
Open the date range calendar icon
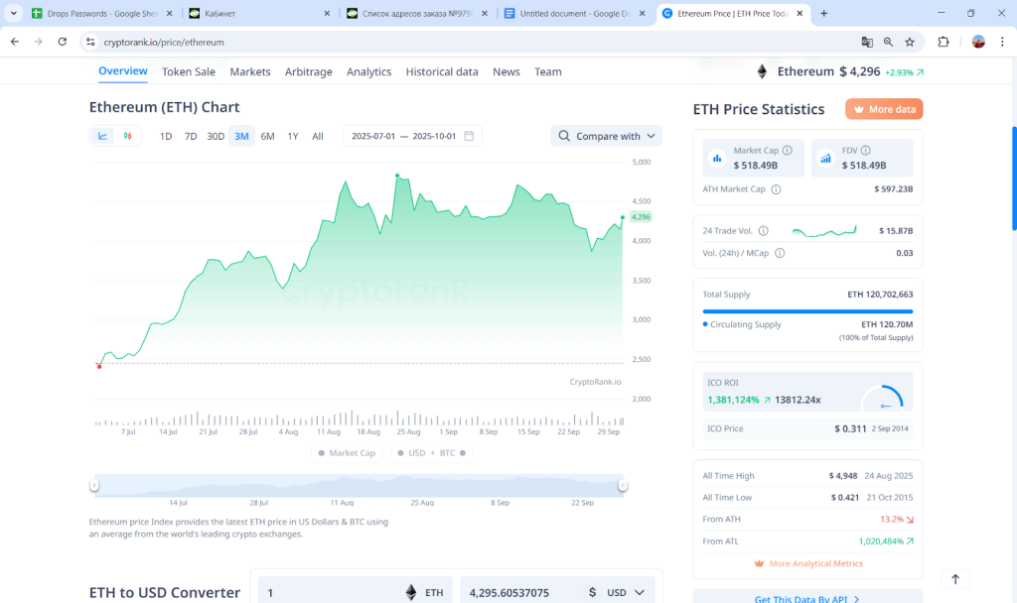pyautogui.click(x=467, y=136)
